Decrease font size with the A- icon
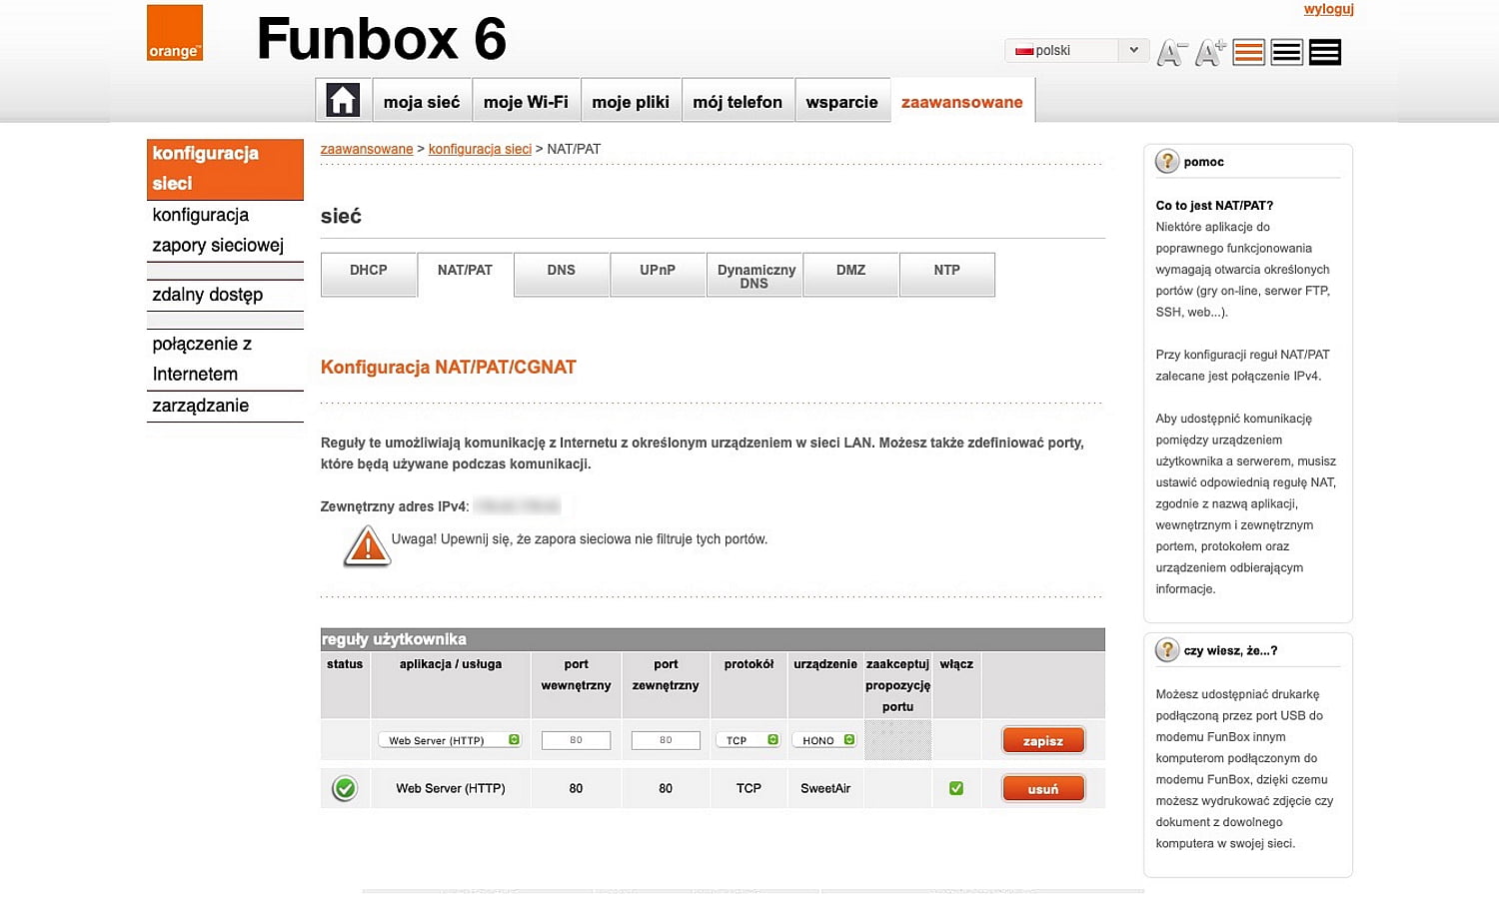1499x899 pixels. (x=1171, y=51)
